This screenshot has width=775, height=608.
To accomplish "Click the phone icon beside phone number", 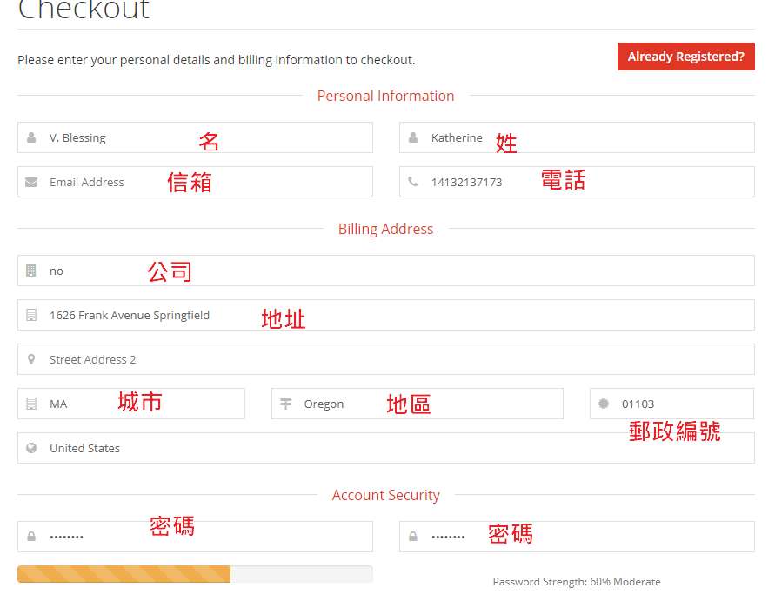I will coord(413,182).
